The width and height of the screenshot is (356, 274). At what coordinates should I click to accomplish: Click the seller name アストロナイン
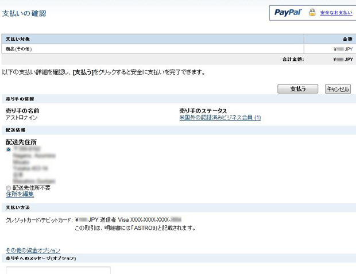[x=22, y=118]
